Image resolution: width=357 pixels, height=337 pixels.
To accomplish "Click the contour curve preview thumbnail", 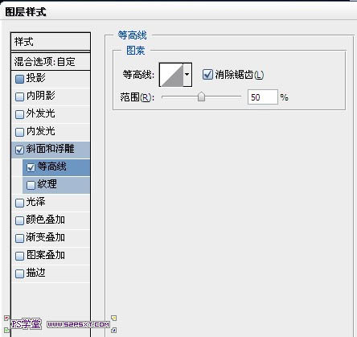I will 171,75.
